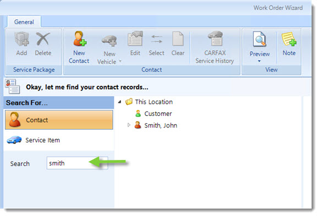Add a Note from the ribbon
This screenshot has width=319, height=216.
(x=289, y=44)
